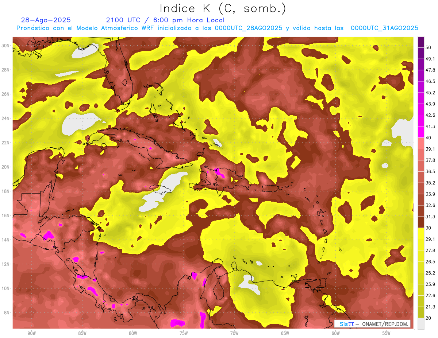Pick the light gray legend segment below 20
The image size is (438, 338).
pyautogui.click(x=421, y=323)
